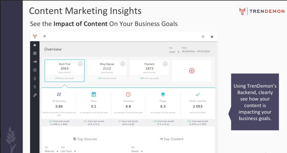Open the Referrals type dropdown
Screen dimensions: 287x153
(52, 151)
